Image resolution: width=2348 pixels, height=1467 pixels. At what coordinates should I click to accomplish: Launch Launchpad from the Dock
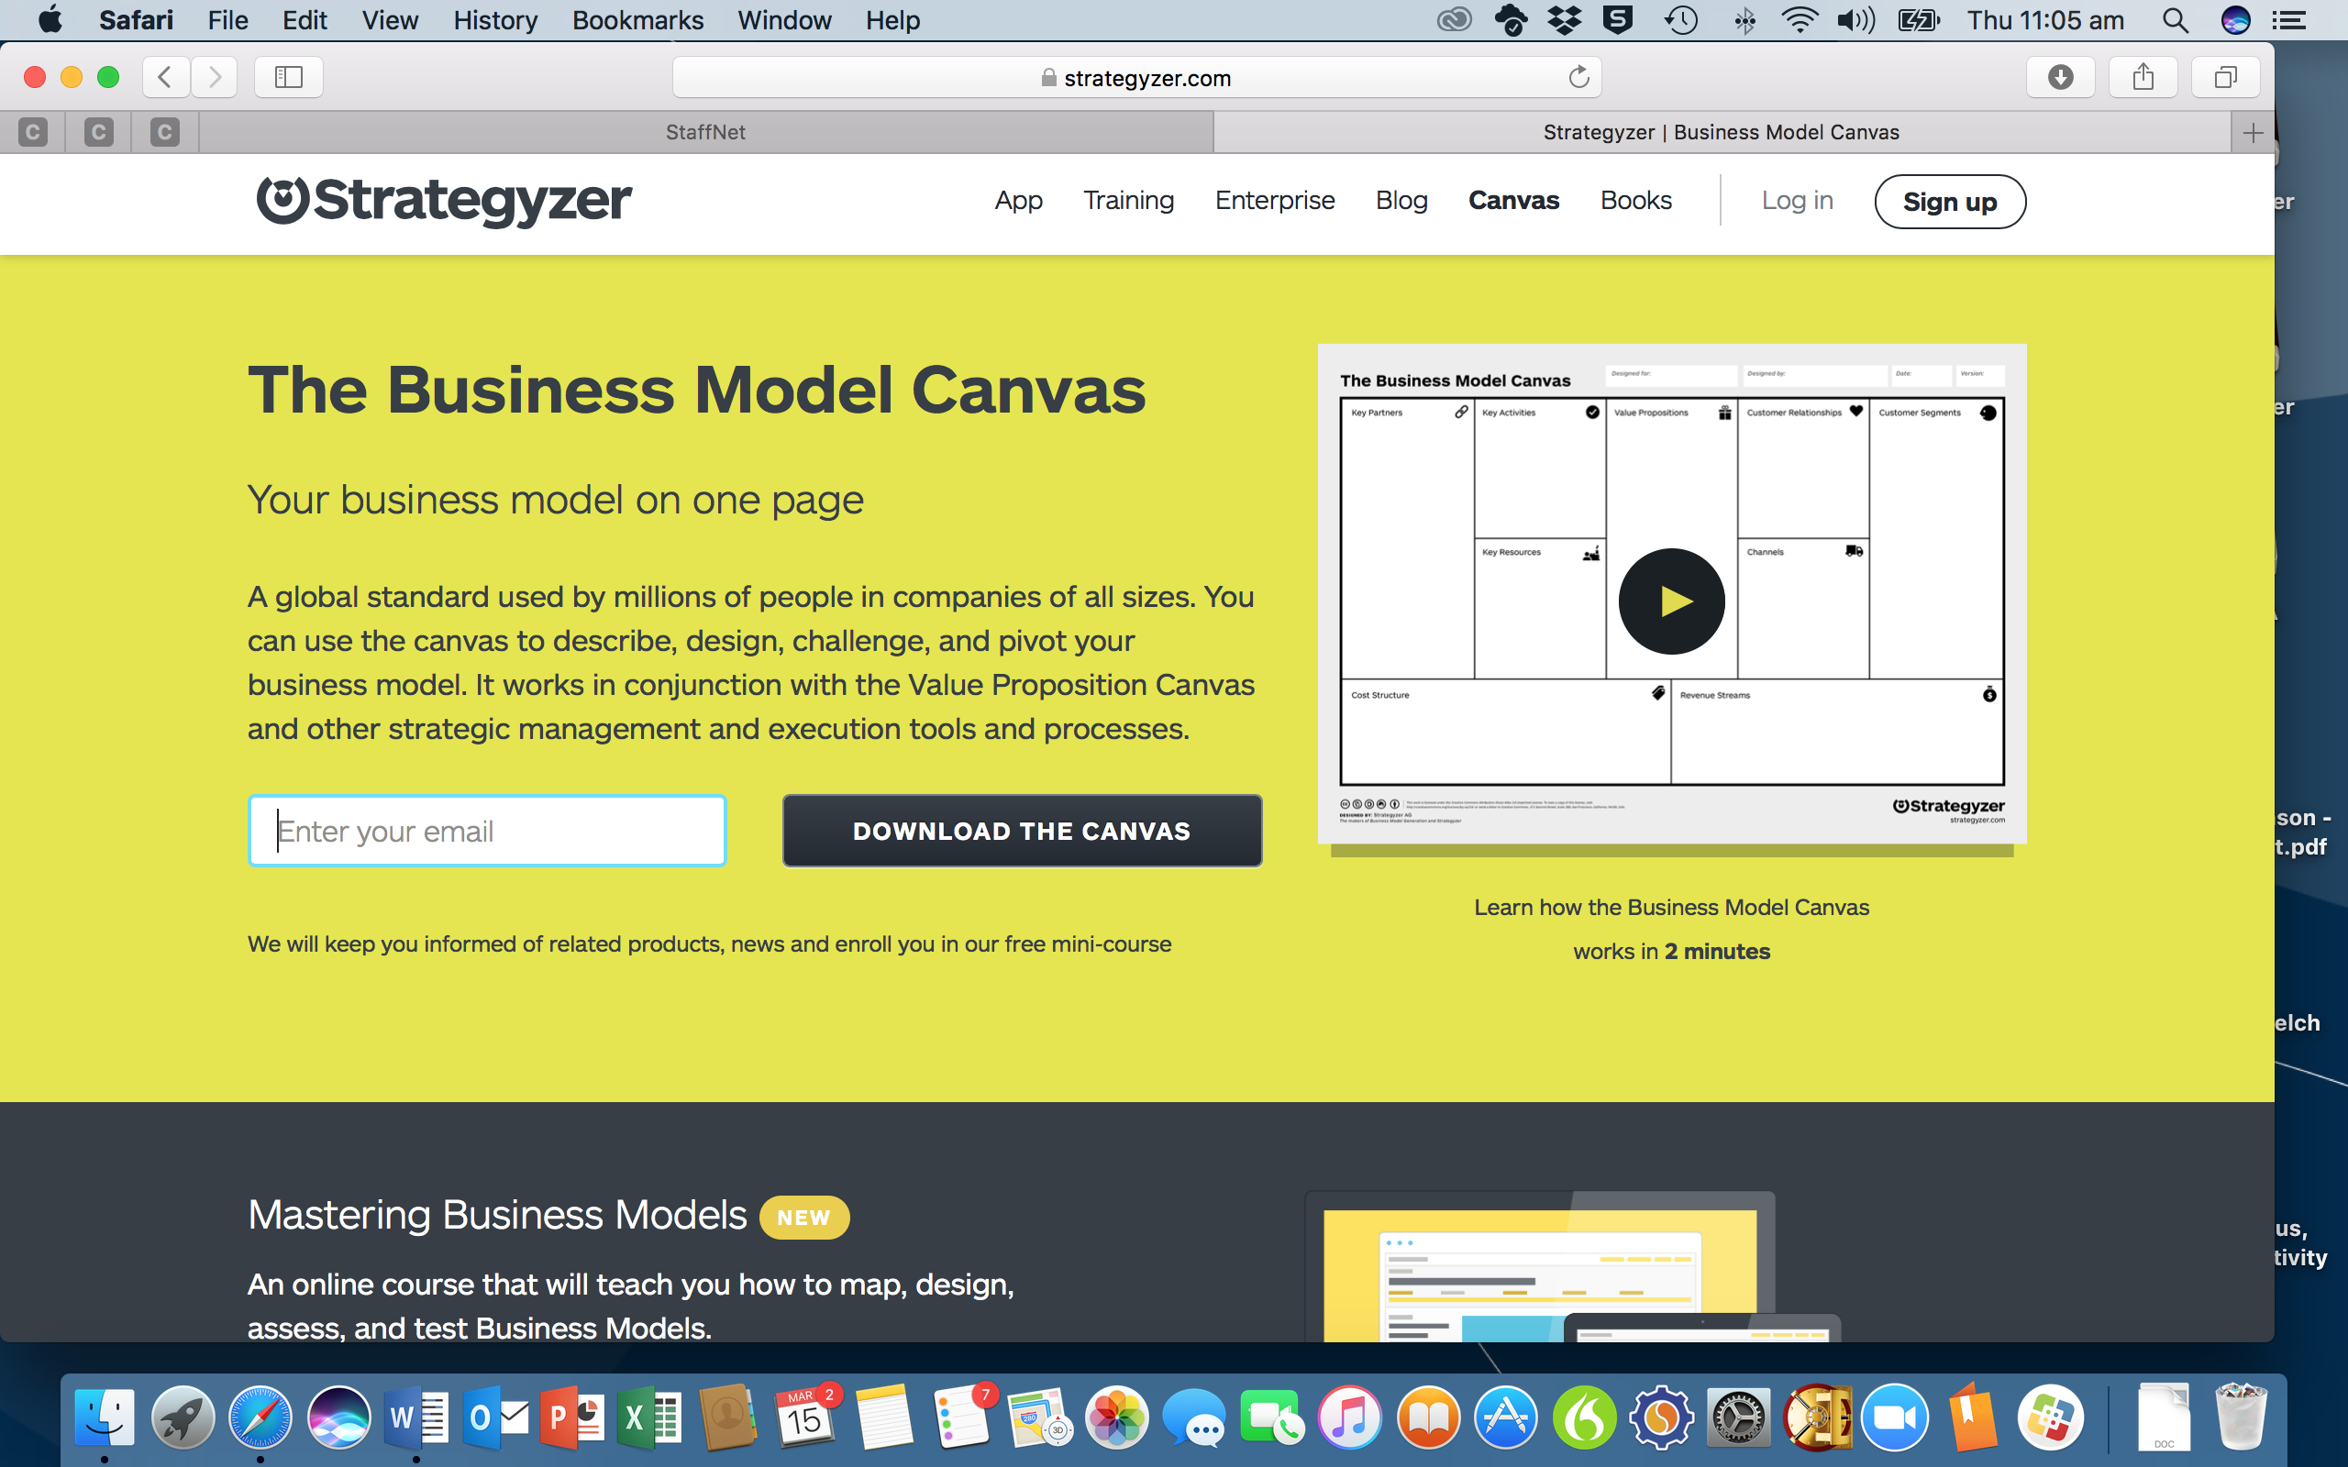183,1417
